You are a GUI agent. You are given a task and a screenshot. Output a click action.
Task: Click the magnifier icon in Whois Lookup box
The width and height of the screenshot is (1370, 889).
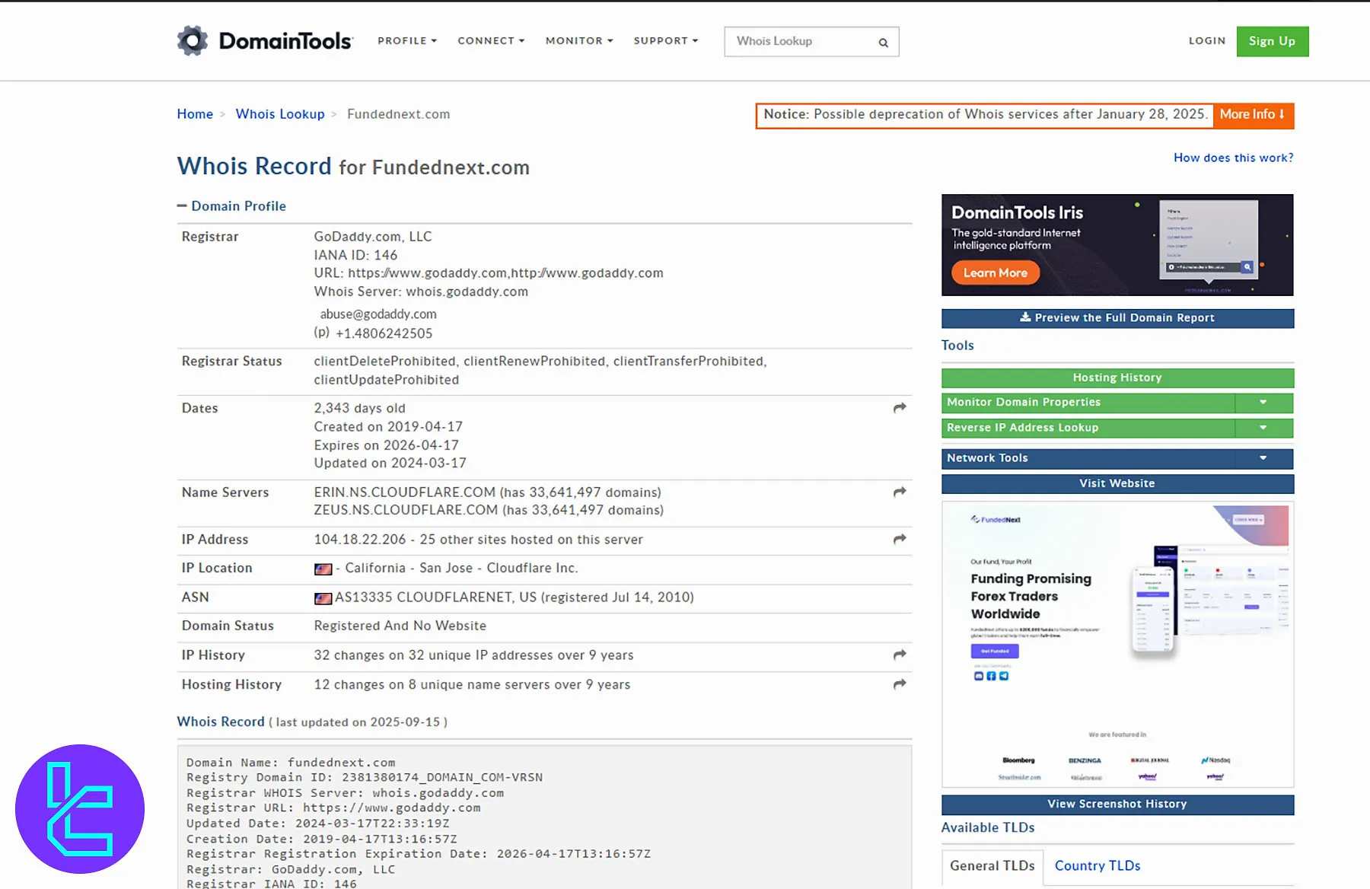(883, 42)
